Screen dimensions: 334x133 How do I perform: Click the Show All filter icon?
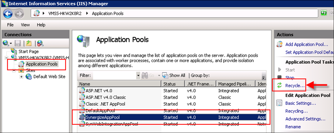coord(165,75)
